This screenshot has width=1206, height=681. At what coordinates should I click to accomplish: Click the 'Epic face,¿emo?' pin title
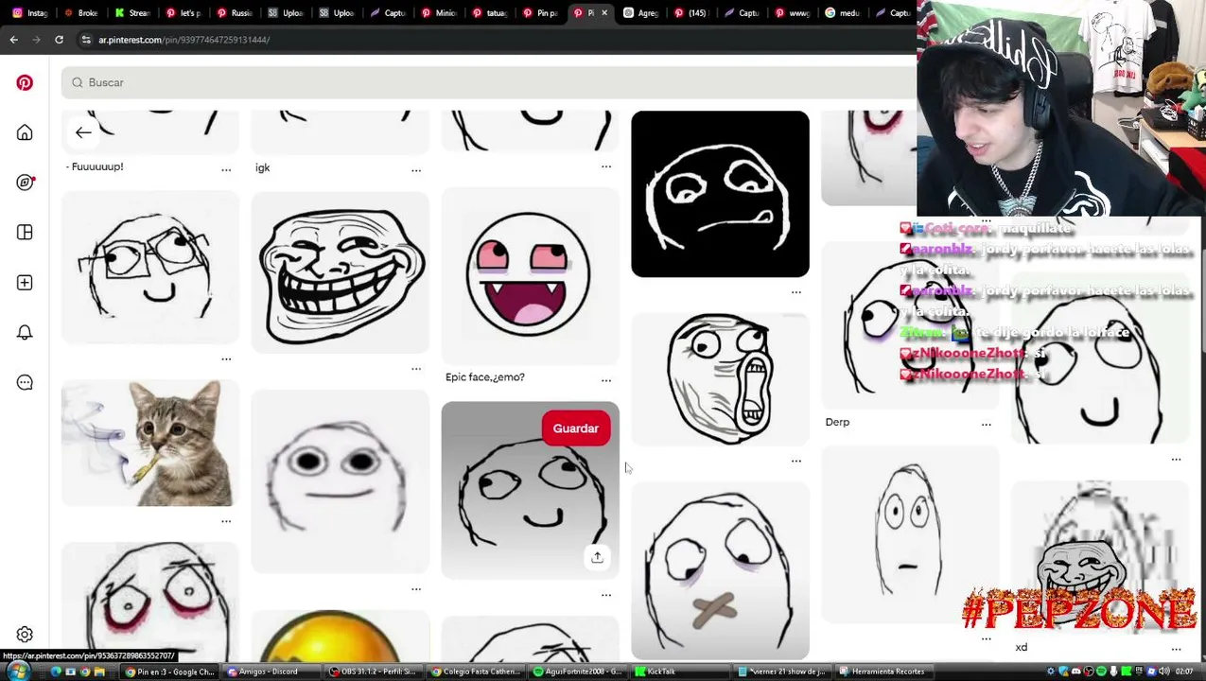pos(484,377)
